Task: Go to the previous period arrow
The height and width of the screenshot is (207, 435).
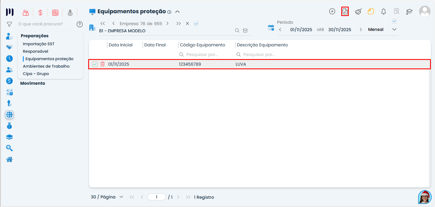Action: pos(280,30)
